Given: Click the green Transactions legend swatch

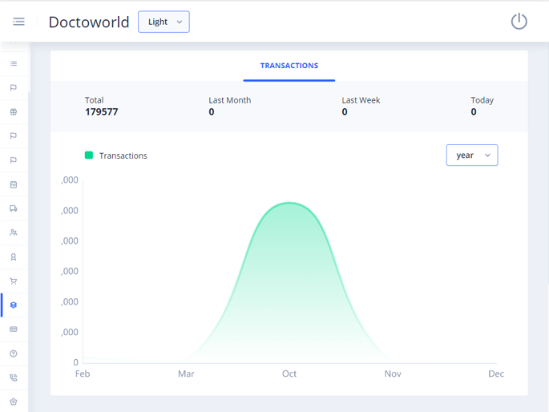Looking at the screenshot, I should coord(89,156).
